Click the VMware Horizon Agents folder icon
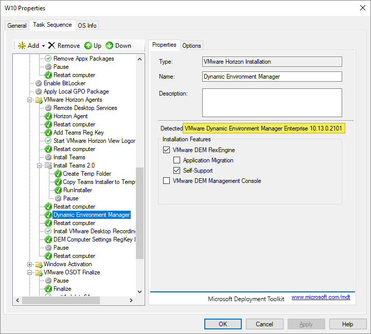Viewport: 371px width, 334px height. tap(39, 100)
